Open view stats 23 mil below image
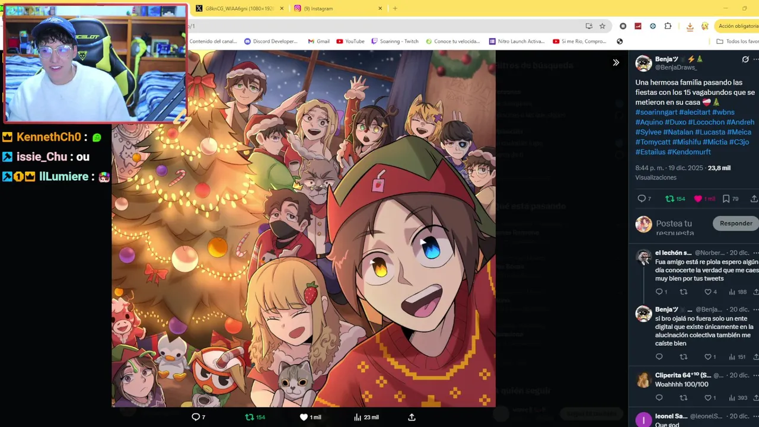Image resolution: width=759 pixels, height=427 pixels. point(366,417)
